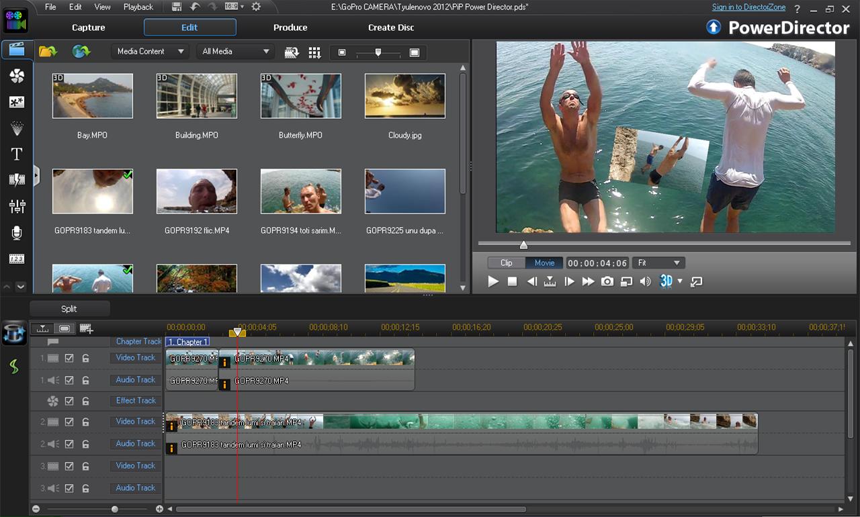The height and width of the screenshot is (517, 860).
Task: Click the save project floppy icon
Action: point(177,7)
